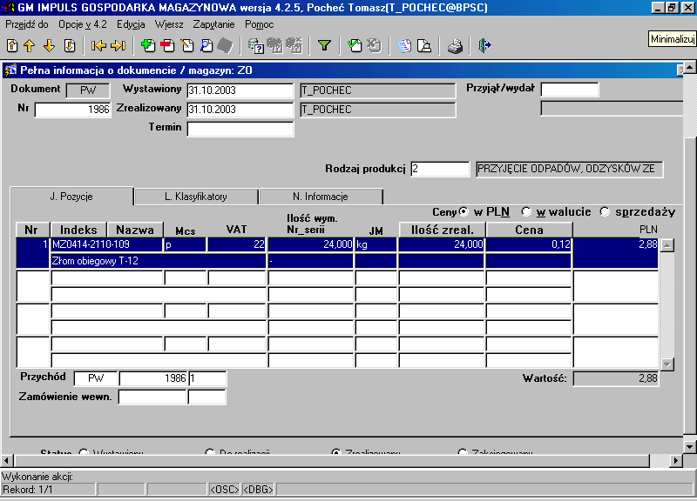Add new record with green plus icon

point(147,45)
